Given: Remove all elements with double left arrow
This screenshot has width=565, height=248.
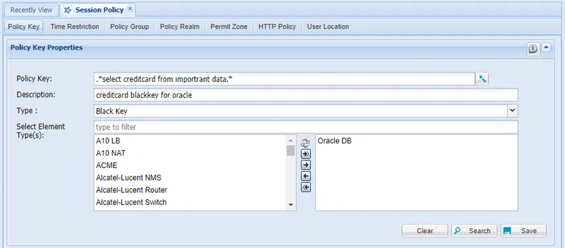Looking at the screenshot, I should (306, 188).
